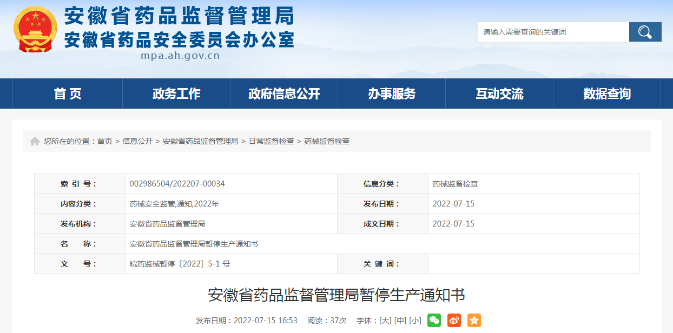Click breadcrumb link 日常监督检查

click(271, 141)
